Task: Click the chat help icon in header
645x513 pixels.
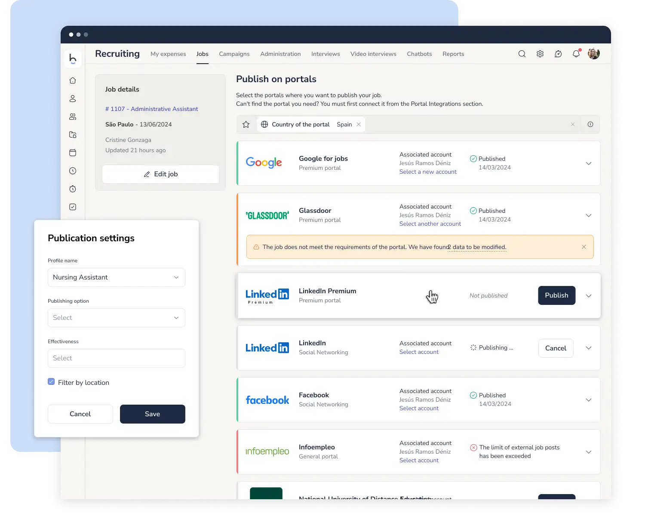Action: coord(558,54)
